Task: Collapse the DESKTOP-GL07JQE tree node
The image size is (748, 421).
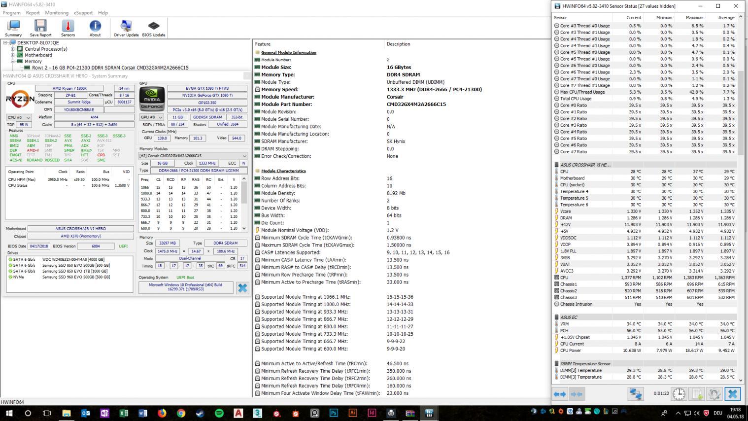Action: 5,43
